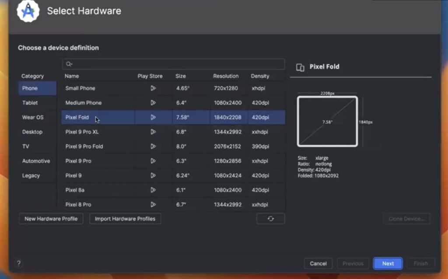Open help via the question mark icon
Image resolution: width=448 pixels, height=279 pixels.
[x=18, y=264]
